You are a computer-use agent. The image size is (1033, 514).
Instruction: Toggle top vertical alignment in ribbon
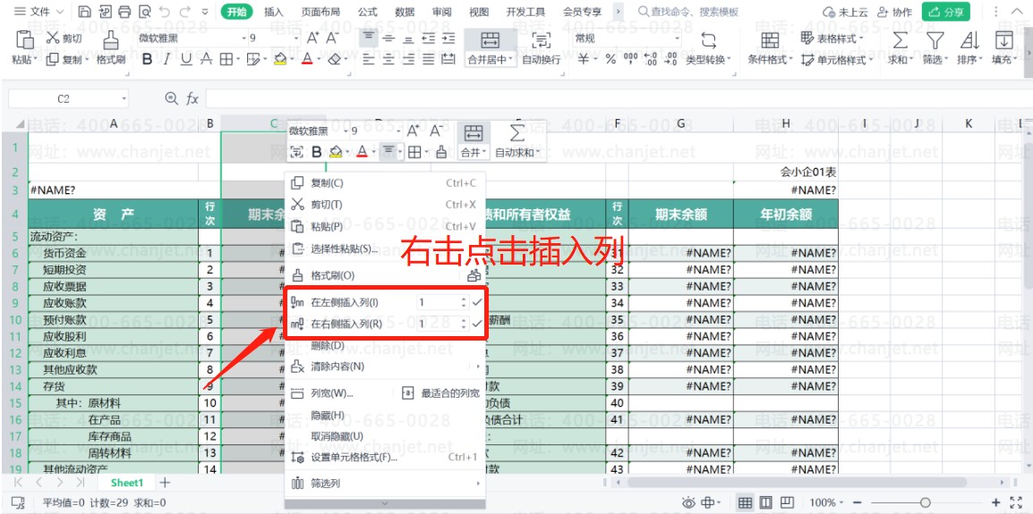(x=369, y=38)
